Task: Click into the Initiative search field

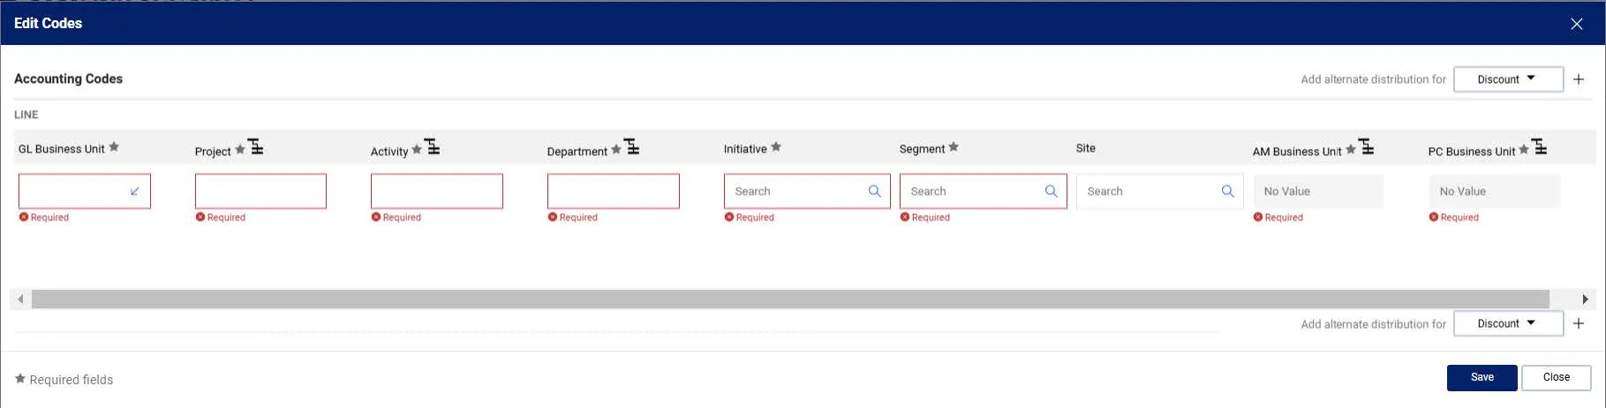Action: tap(807, 191)
